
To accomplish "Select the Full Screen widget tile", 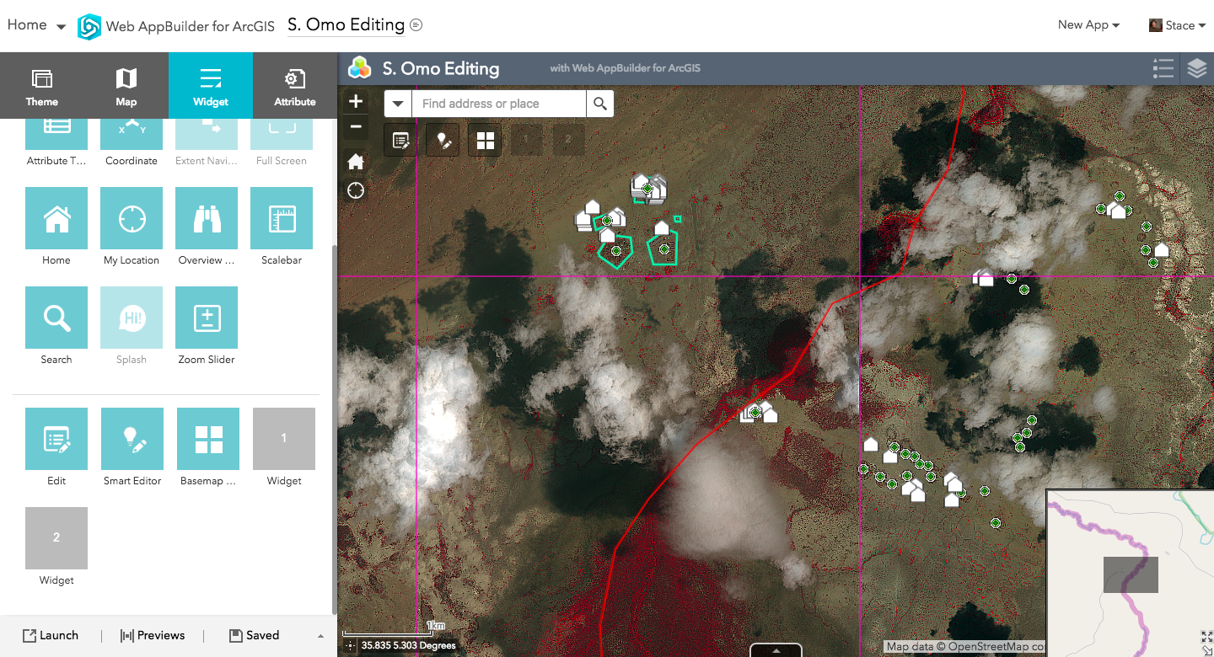I will (x=282, y=135).
